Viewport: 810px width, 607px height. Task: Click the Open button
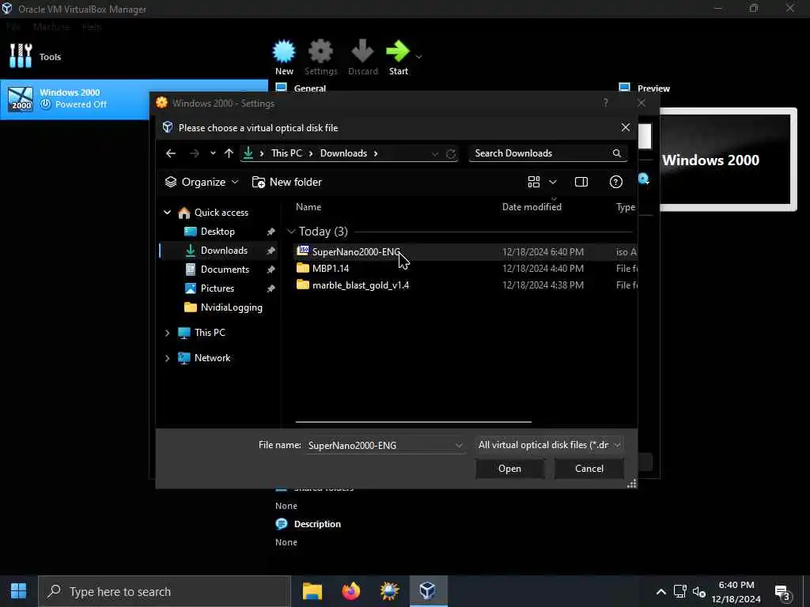pos(509,469)
